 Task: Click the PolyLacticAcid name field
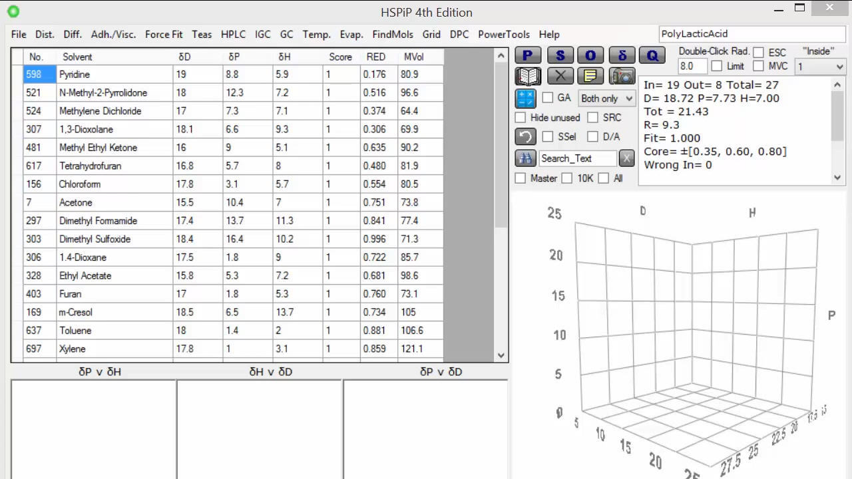[x=751, y=34]
